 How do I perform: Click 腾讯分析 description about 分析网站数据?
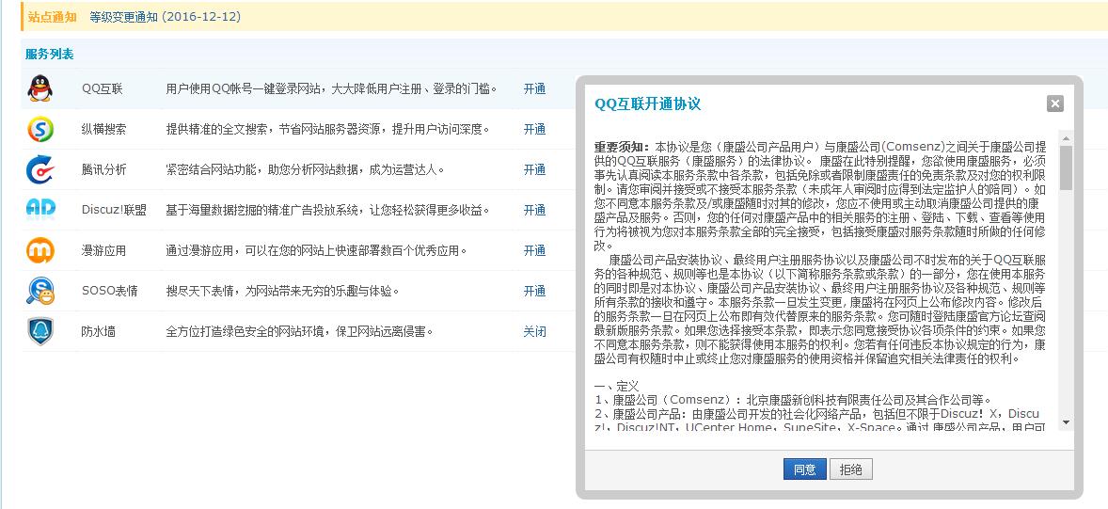pyautogui.click(x=306, y=169)
